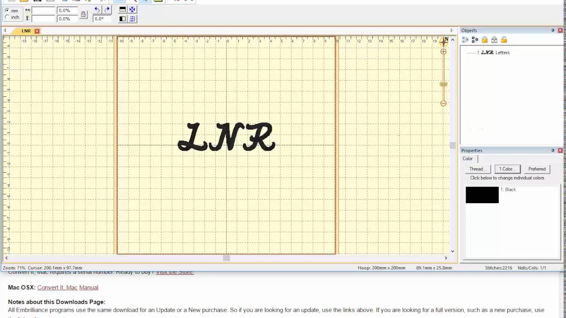This screenshot has width=566, height=318.
Task: Click the height percentage field
Action: click(x=67, y=19)
